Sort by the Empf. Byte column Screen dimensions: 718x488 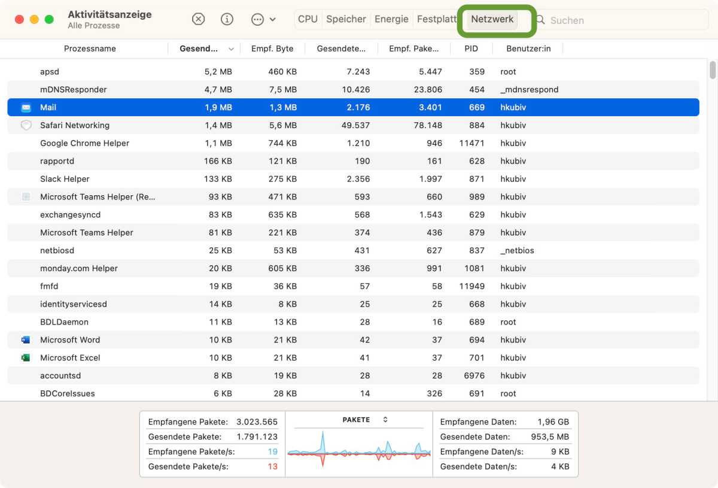(x=272, y=49)
